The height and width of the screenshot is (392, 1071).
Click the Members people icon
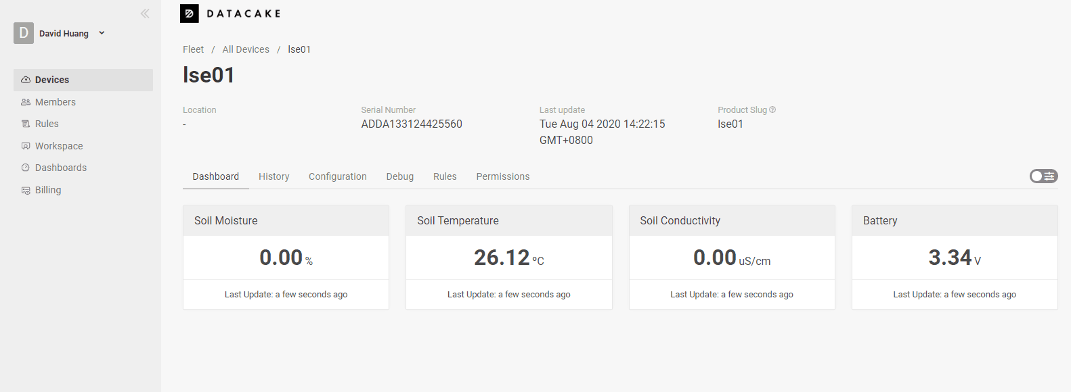click(x=26, y=102)
